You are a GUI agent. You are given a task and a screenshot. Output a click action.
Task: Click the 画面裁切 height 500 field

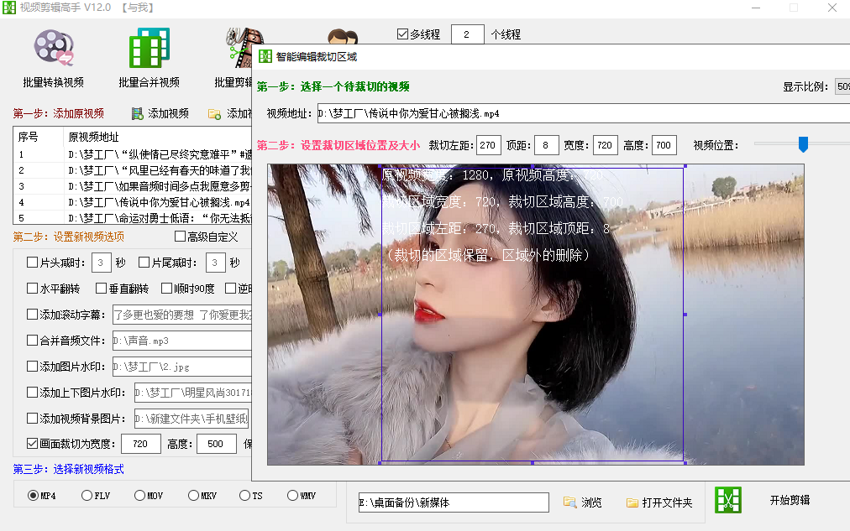click(x=217, y=444)
